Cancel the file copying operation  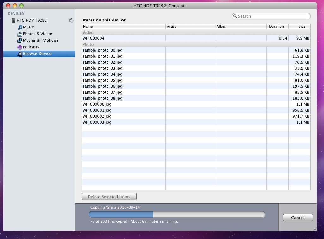click(x=298, y=218)
